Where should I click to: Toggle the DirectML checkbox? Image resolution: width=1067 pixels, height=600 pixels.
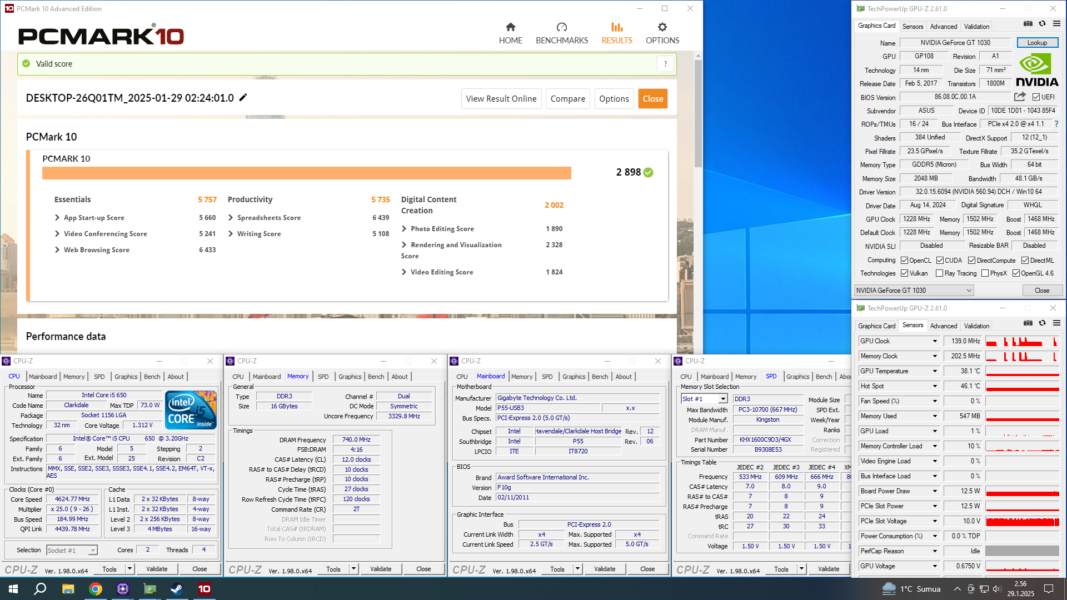pyautogui.click(x=1025, y=261)
